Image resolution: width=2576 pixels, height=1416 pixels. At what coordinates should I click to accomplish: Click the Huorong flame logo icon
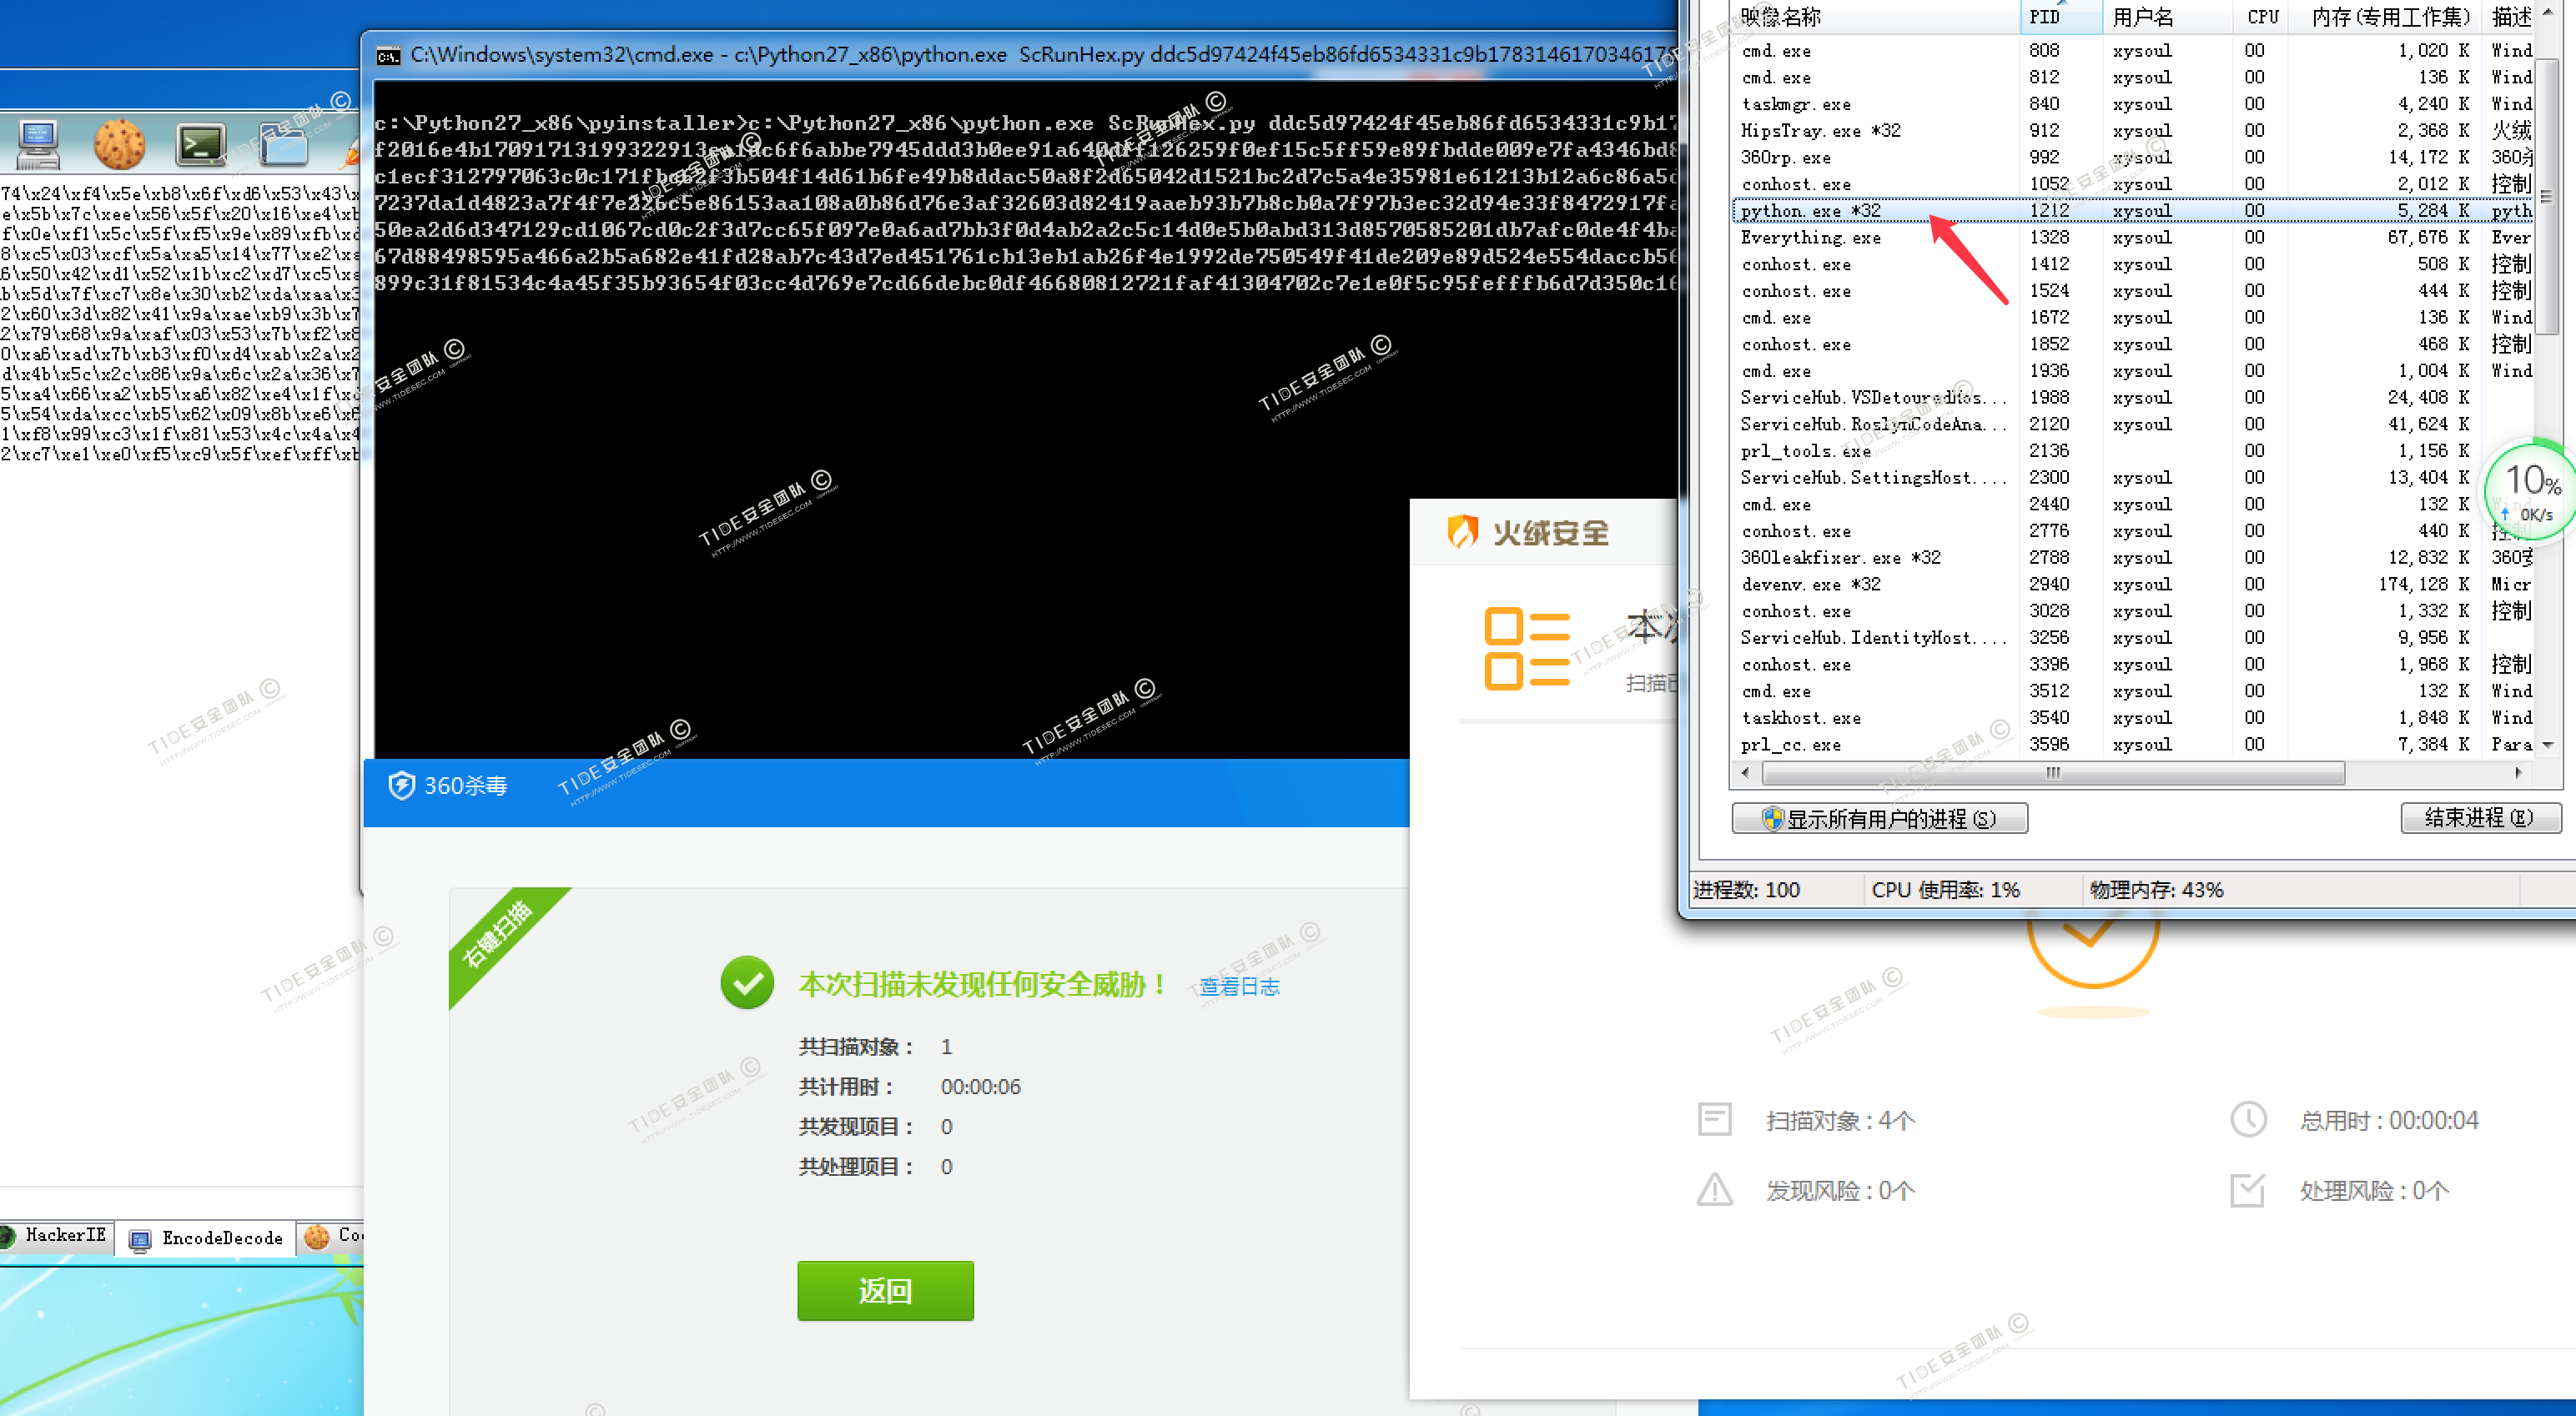coord(1462,532)
